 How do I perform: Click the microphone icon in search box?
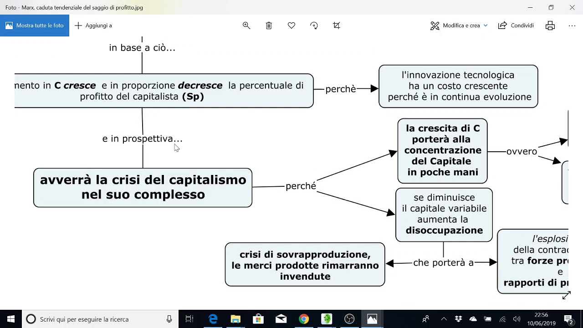click(169, 319)
